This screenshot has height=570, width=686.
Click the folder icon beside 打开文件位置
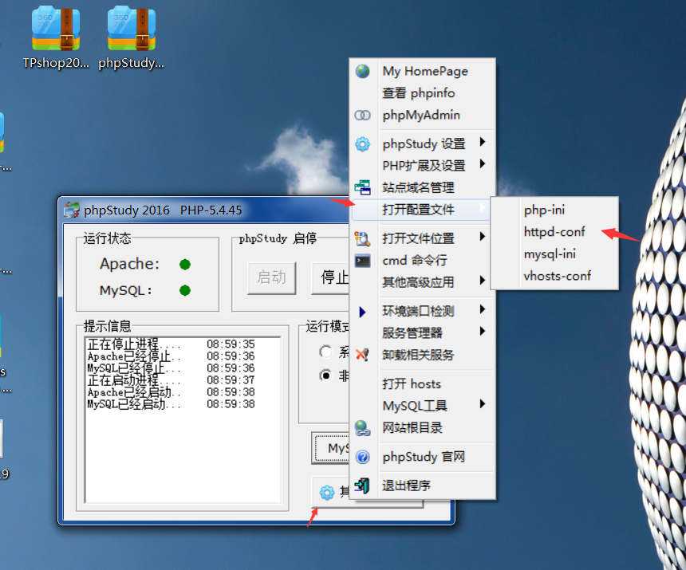click(362, 238)
